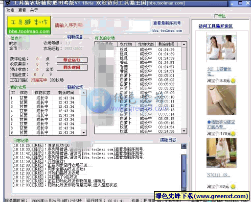This screenshot has width=251, height=202.
Task: Click the 剩余时间 column header in 好友的农场
Action: tap(166, 44)
